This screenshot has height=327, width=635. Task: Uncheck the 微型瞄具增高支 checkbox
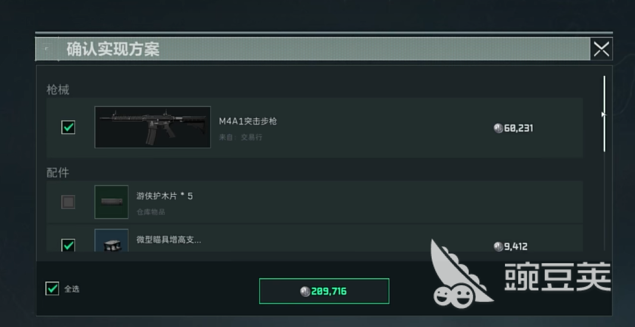(68, 245)
